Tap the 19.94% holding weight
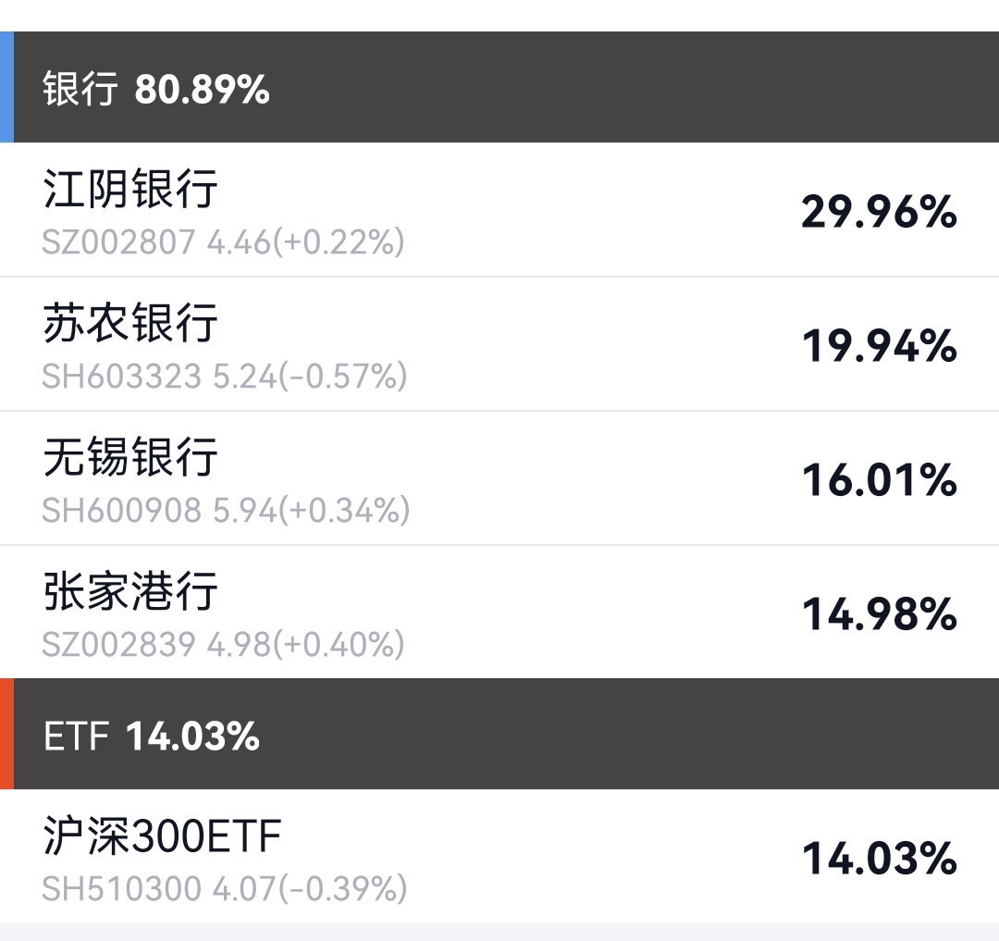Screen dimensions: 999x941 coord(879,347)
